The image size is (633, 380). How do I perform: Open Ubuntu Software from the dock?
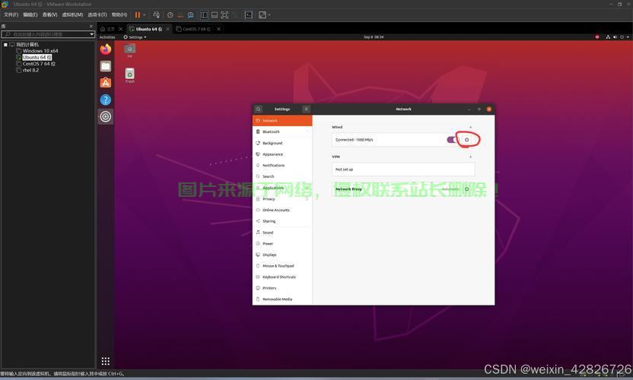coord(106,83)
